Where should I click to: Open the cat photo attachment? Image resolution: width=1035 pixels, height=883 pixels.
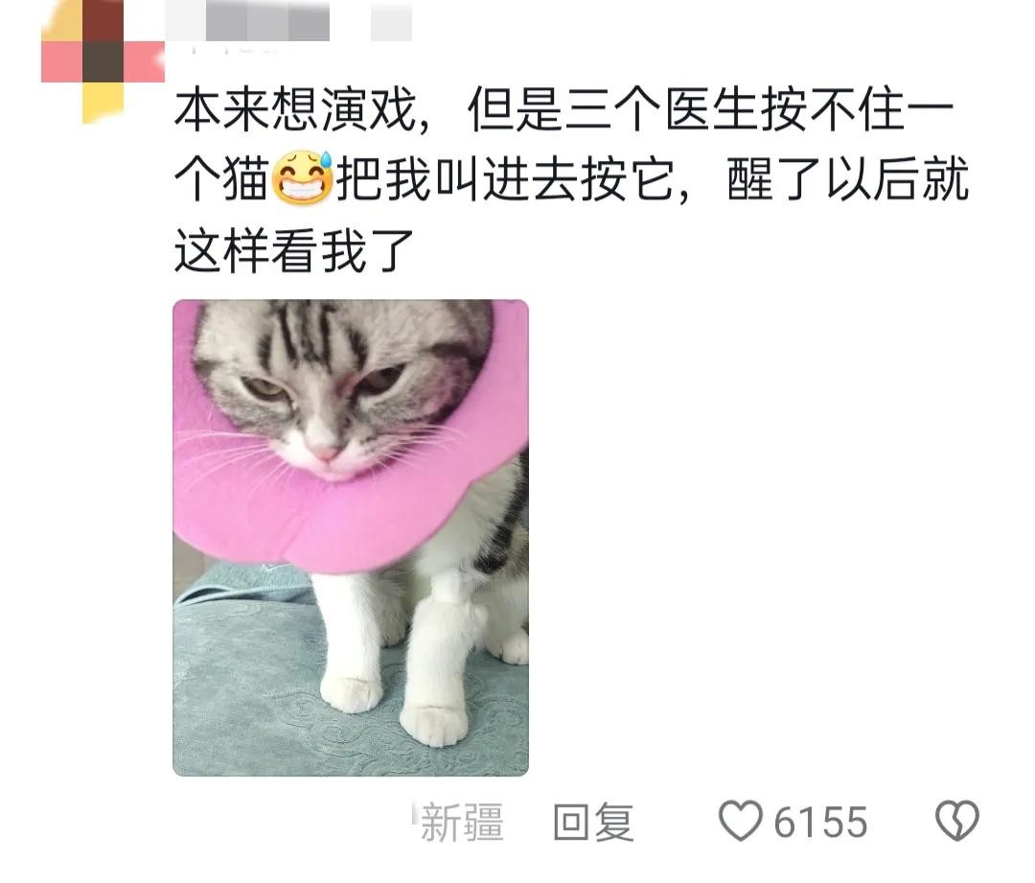pyautogui.click(x=351, y=538)
